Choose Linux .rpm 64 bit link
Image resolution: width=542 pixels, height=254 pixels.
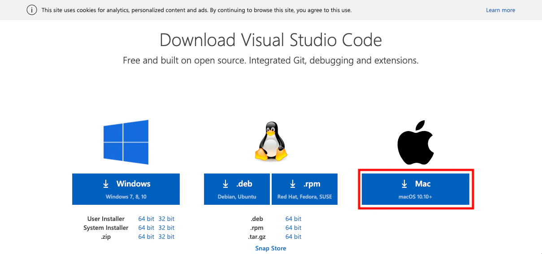click(293, 228)
